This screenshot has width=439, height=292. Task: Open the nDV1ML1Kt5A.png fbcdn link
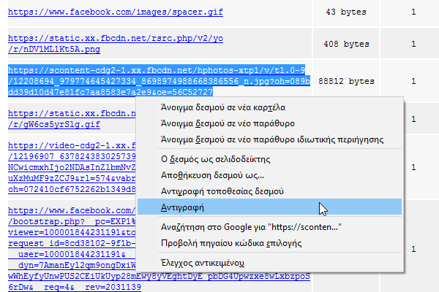[116, 44]
